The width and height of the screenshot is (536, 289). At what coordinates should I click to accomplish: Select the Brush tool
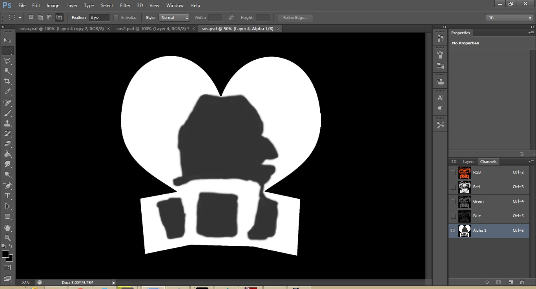click(x=7, y=113)
